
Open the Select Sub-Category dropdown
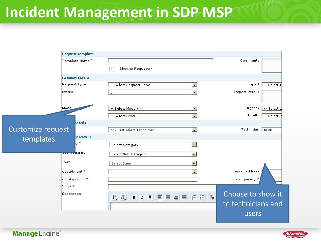pos(153,154)
